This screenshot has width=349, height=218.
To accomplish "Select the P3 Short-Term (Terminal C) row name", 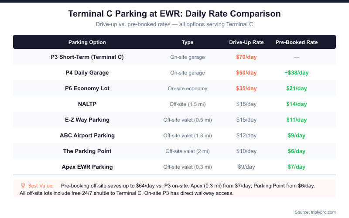I will coord(87,57).
